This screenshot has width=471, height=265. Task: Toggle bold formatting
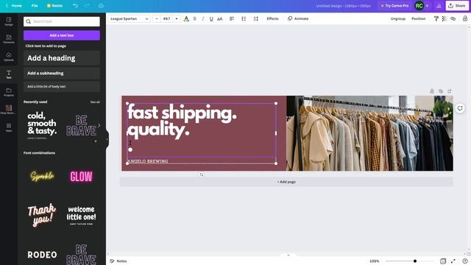[x=194, y=18]
